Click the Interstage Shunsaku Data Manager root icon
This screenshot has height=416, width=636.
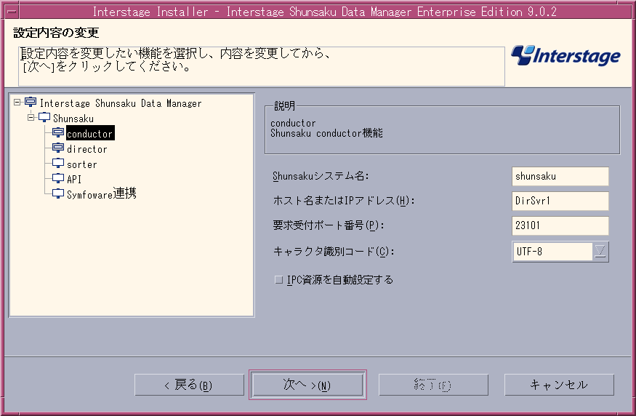point(31,103)
